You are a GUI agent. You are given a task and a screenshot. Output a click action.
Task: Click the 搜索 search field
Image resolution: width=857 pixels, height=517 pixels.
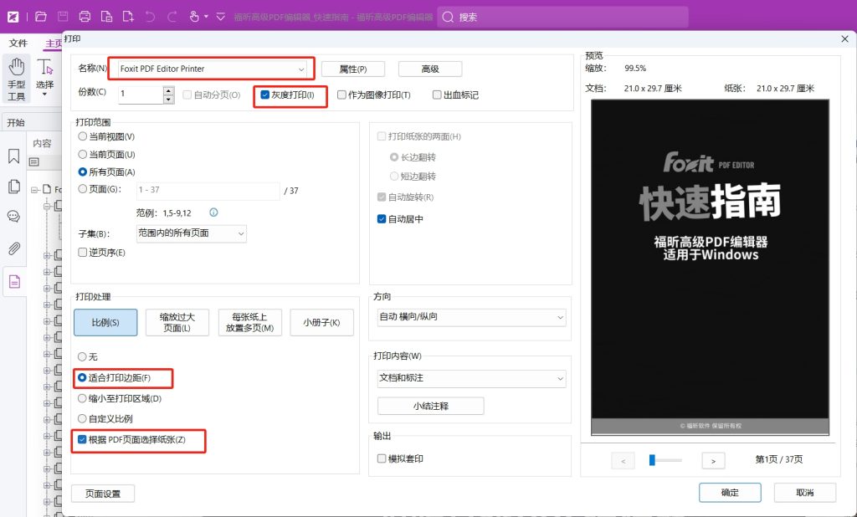[562, 17]
